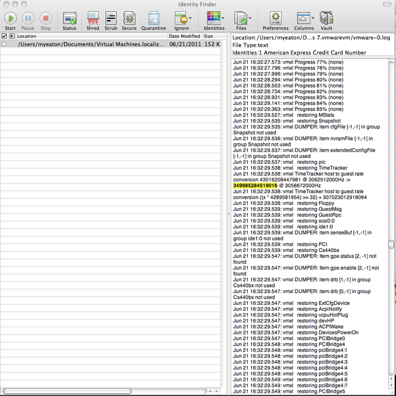
Task: Click the splitter handle between panes
Action: pos(229,214)
